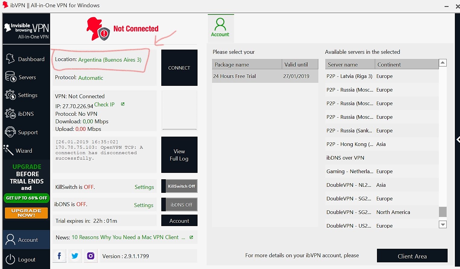460x269 pixels.
Task: Open the Facebook icon
Action: 60,256
